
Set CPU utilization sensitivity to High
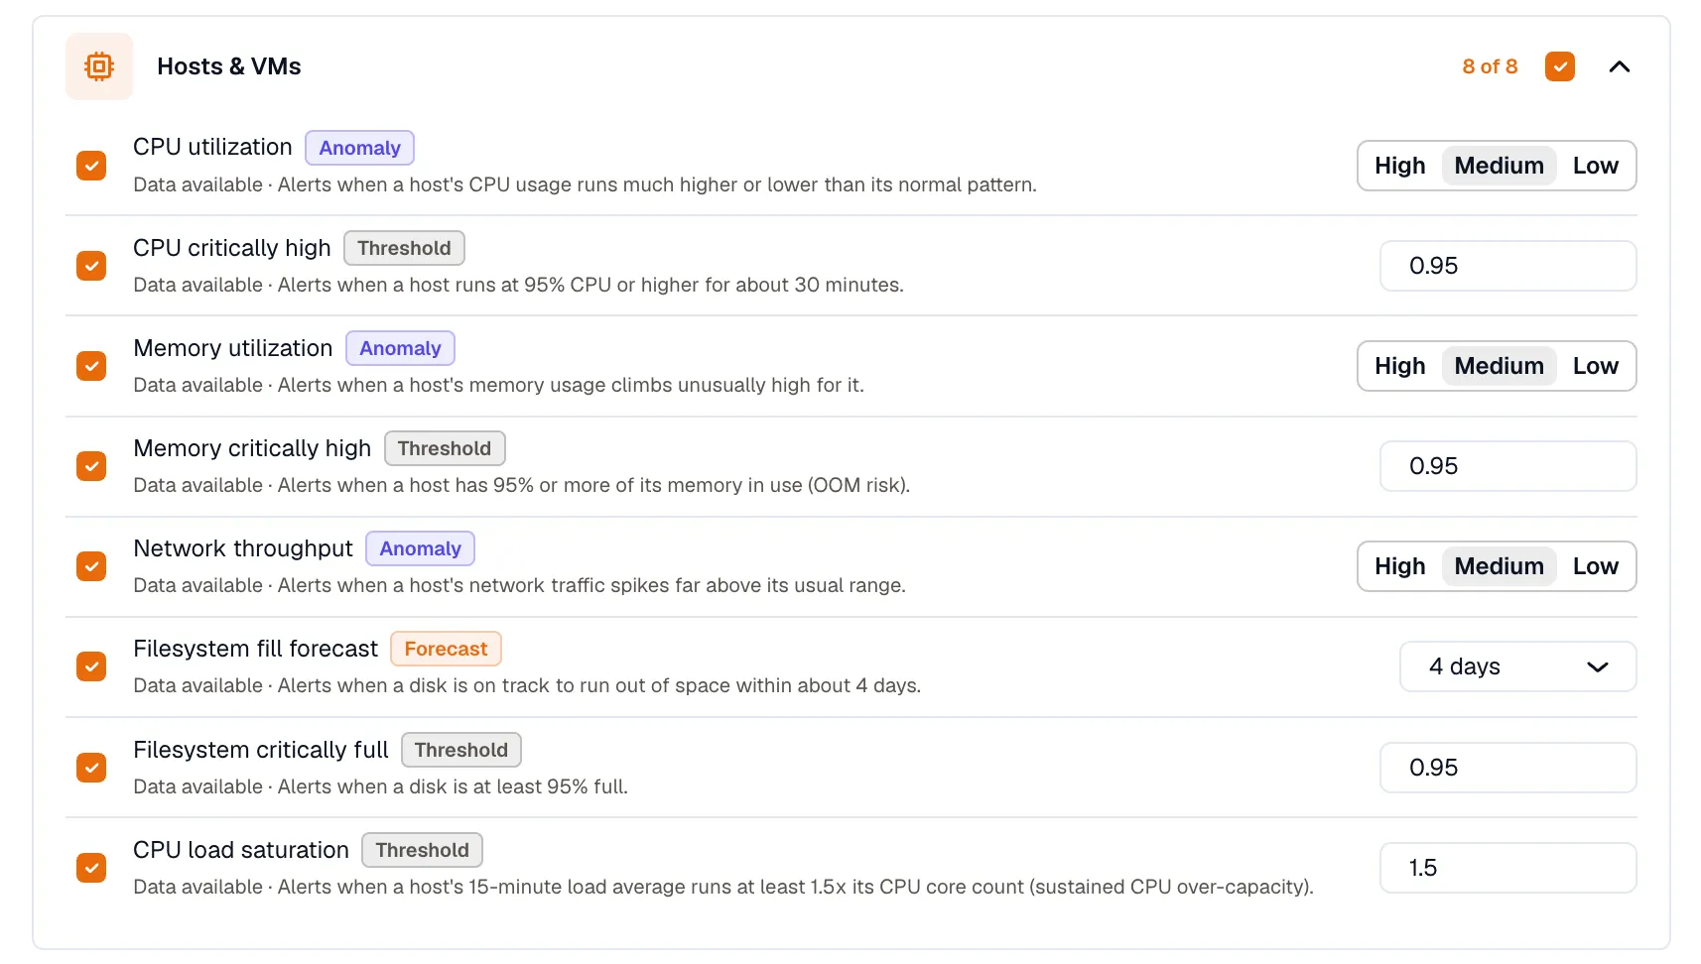1399,166
